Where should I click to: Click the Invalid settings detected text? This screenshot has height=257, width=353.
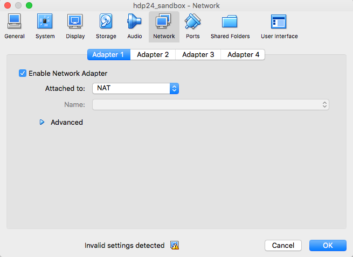tap(124, 245)
